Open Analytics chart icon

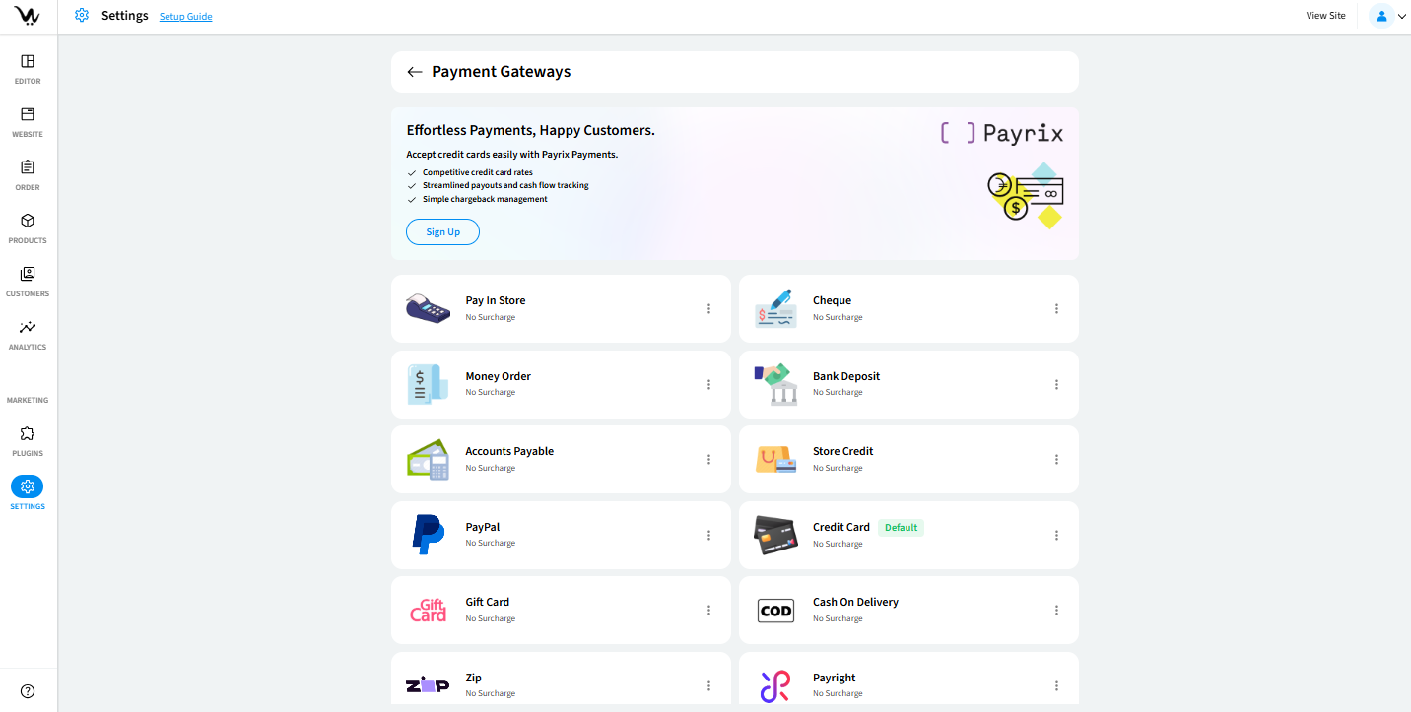(x=28, y=328)
